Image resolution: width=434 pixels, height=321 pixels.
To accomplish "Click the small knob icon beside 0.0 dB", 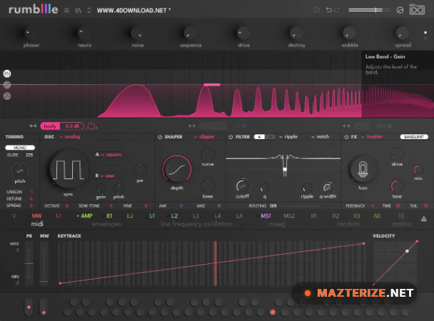I will [x=91, y=126].
